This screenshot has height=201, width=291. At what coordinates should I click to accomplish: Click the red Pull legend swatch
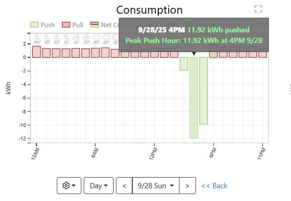pyautogui.click(x=65, y=25)
